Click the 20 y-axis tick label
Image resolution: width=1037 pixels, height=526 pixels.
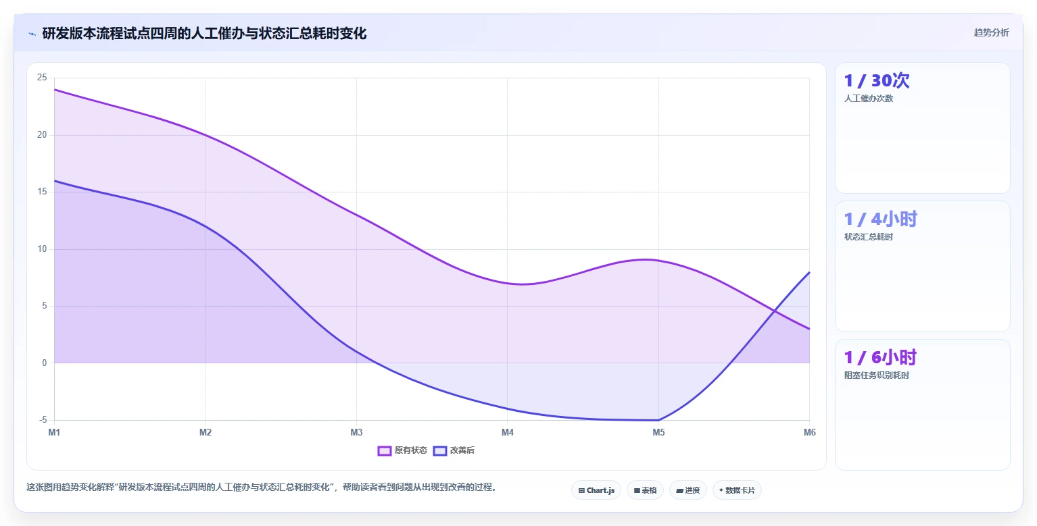(42, 135)
